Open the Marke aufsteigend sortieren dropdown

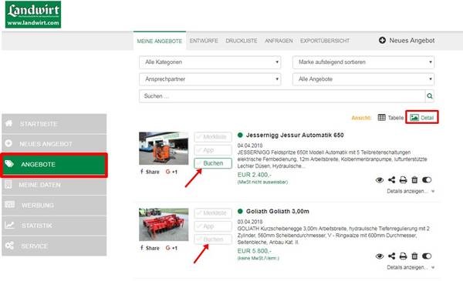pyautogui.click(x=363, y=62)
